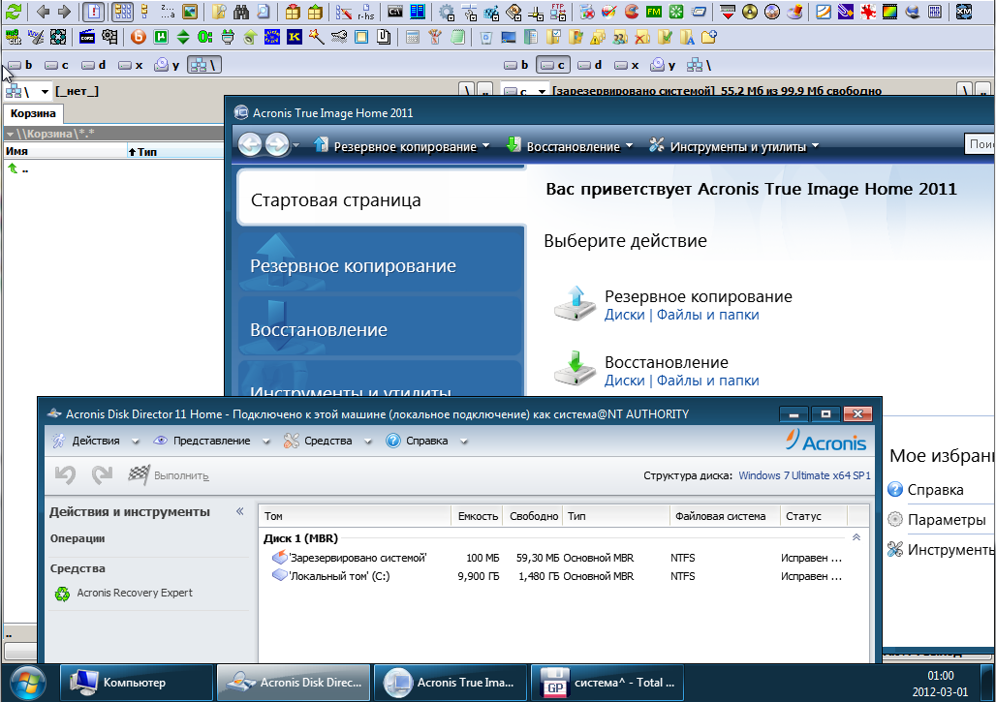
Task: Open Представление menu in Disk Director
Action: point(211,441)
